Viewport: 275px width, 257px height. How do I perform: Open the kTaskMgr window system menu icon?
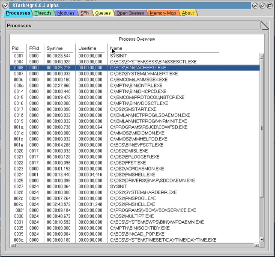(5, 6)
